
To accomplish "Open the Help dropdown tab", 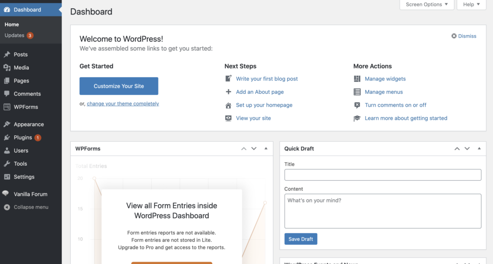I will pyautogui.click(x=471, y=4).
